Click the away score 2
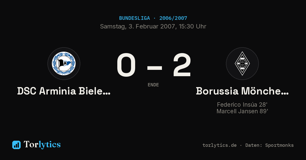Screen dimensions: 306x160 click(x=182, y=66)
